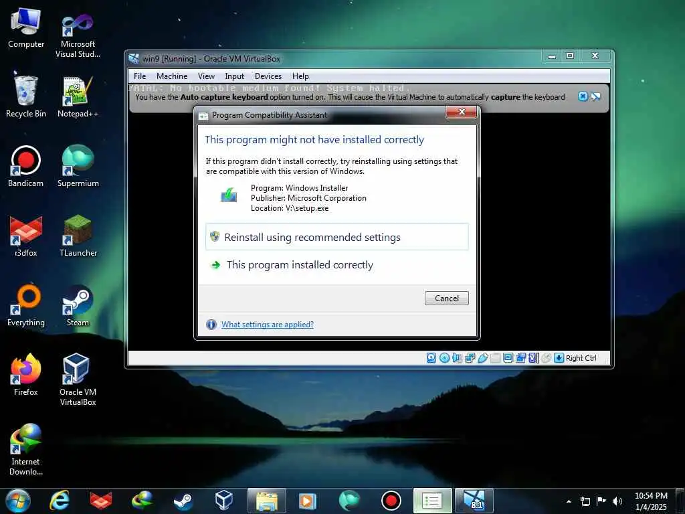Click the virtualization V icon in VirtualBox status bar

[533, 358]
